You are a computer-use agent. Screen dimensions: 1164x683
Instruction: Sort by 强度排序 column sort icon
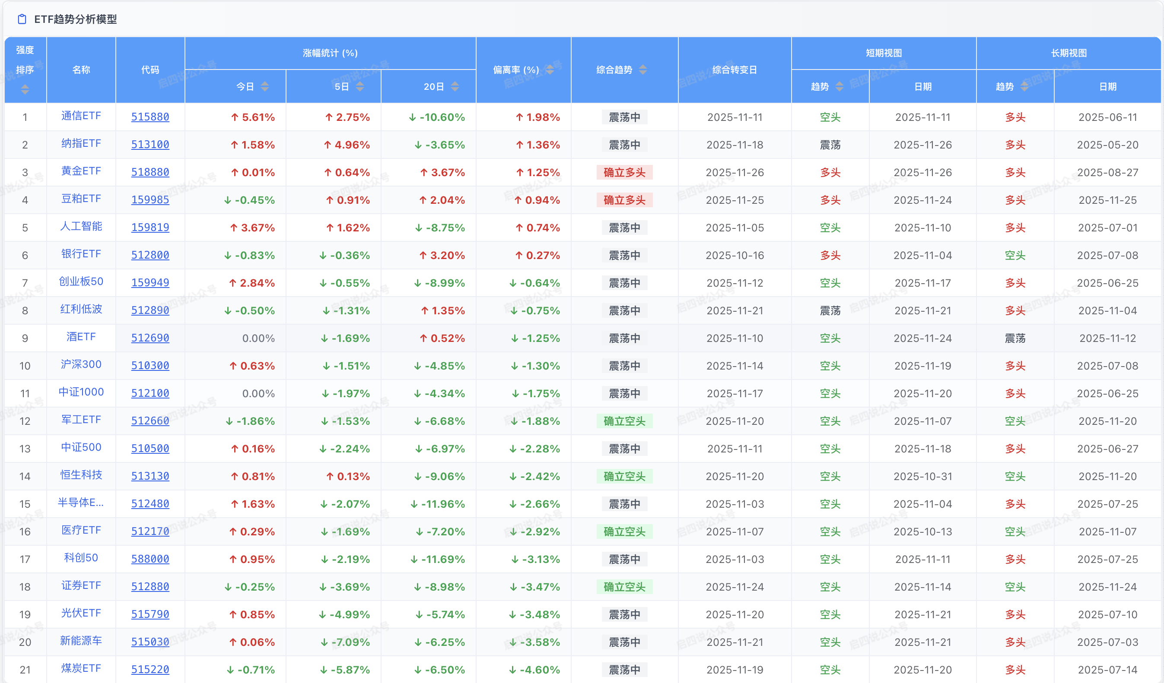point(25,89)
